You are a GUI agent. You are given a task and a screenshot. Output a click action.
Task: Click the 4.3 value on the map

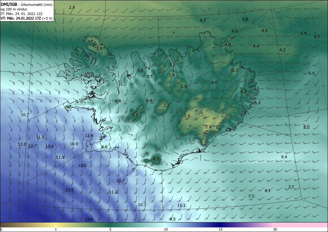(243, 92)
